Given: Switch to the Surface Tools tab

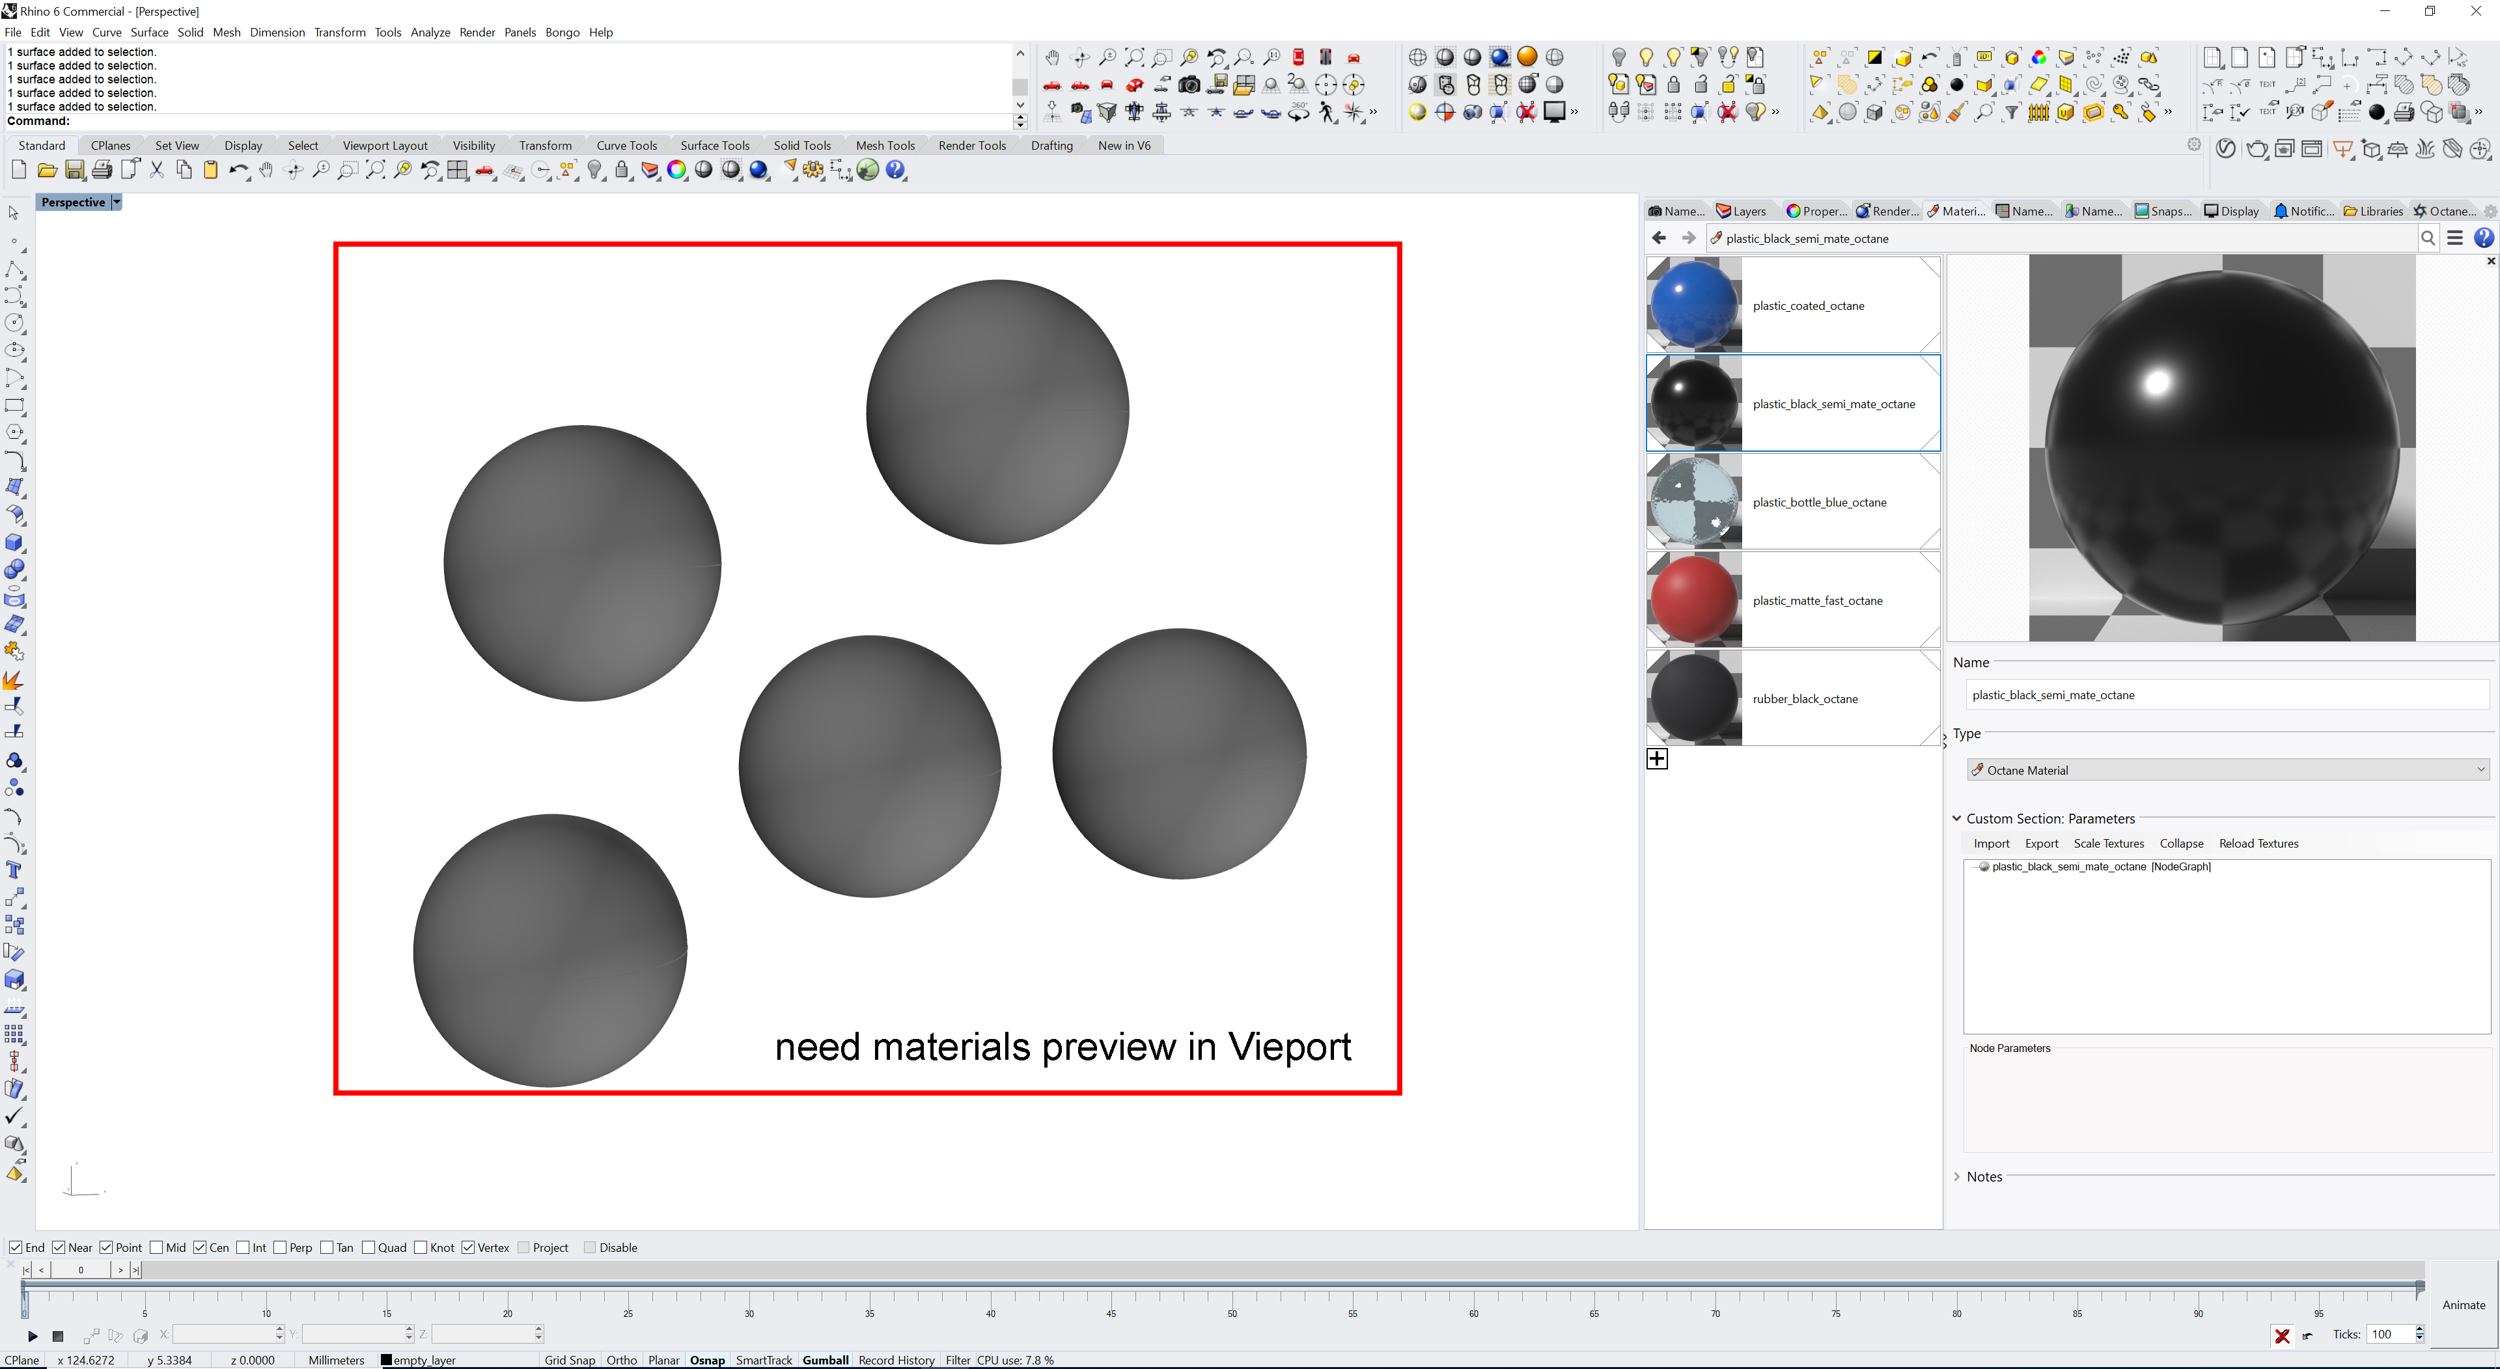Looking at the screenshot, I should pos(714,146).
